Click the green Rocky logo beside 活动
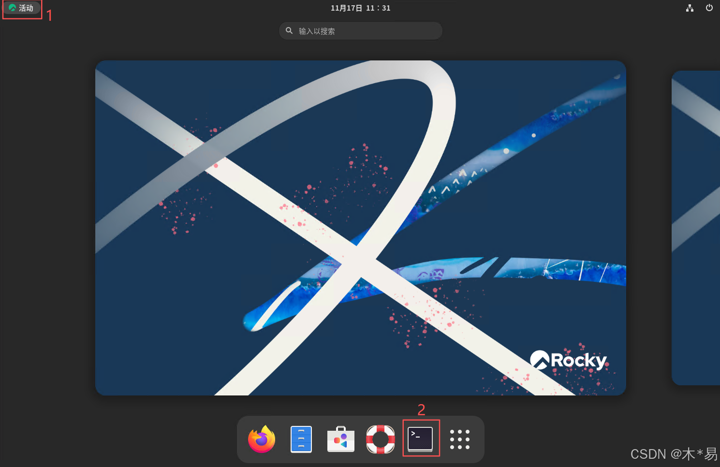This screenshot has width=720, height=467. point(13,8)
